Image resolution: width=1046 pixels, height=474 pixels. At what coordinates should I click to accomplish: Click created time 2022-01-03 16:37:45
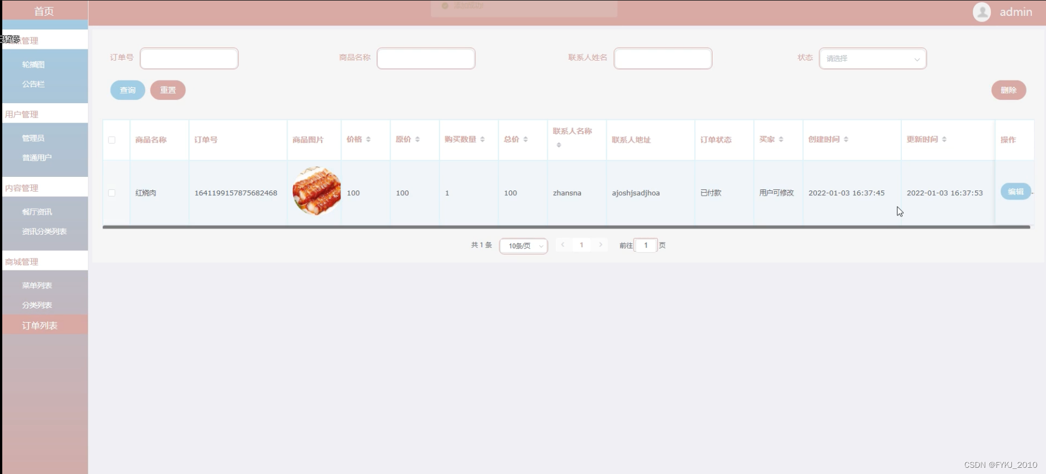click(846, 193)
